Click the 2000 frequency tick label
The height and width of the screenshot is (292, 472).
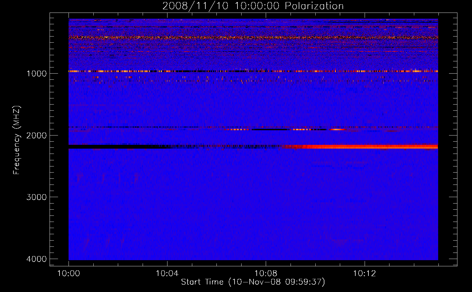coord(36,135)
